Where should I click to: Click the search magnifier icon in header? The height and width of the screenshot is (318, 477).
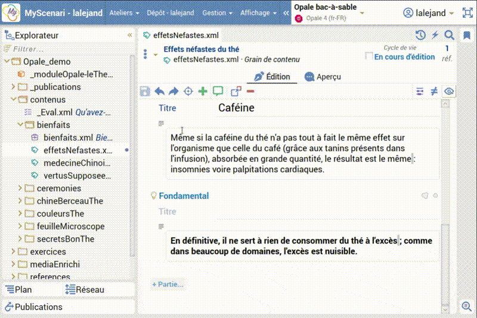(x=450, y=35)
